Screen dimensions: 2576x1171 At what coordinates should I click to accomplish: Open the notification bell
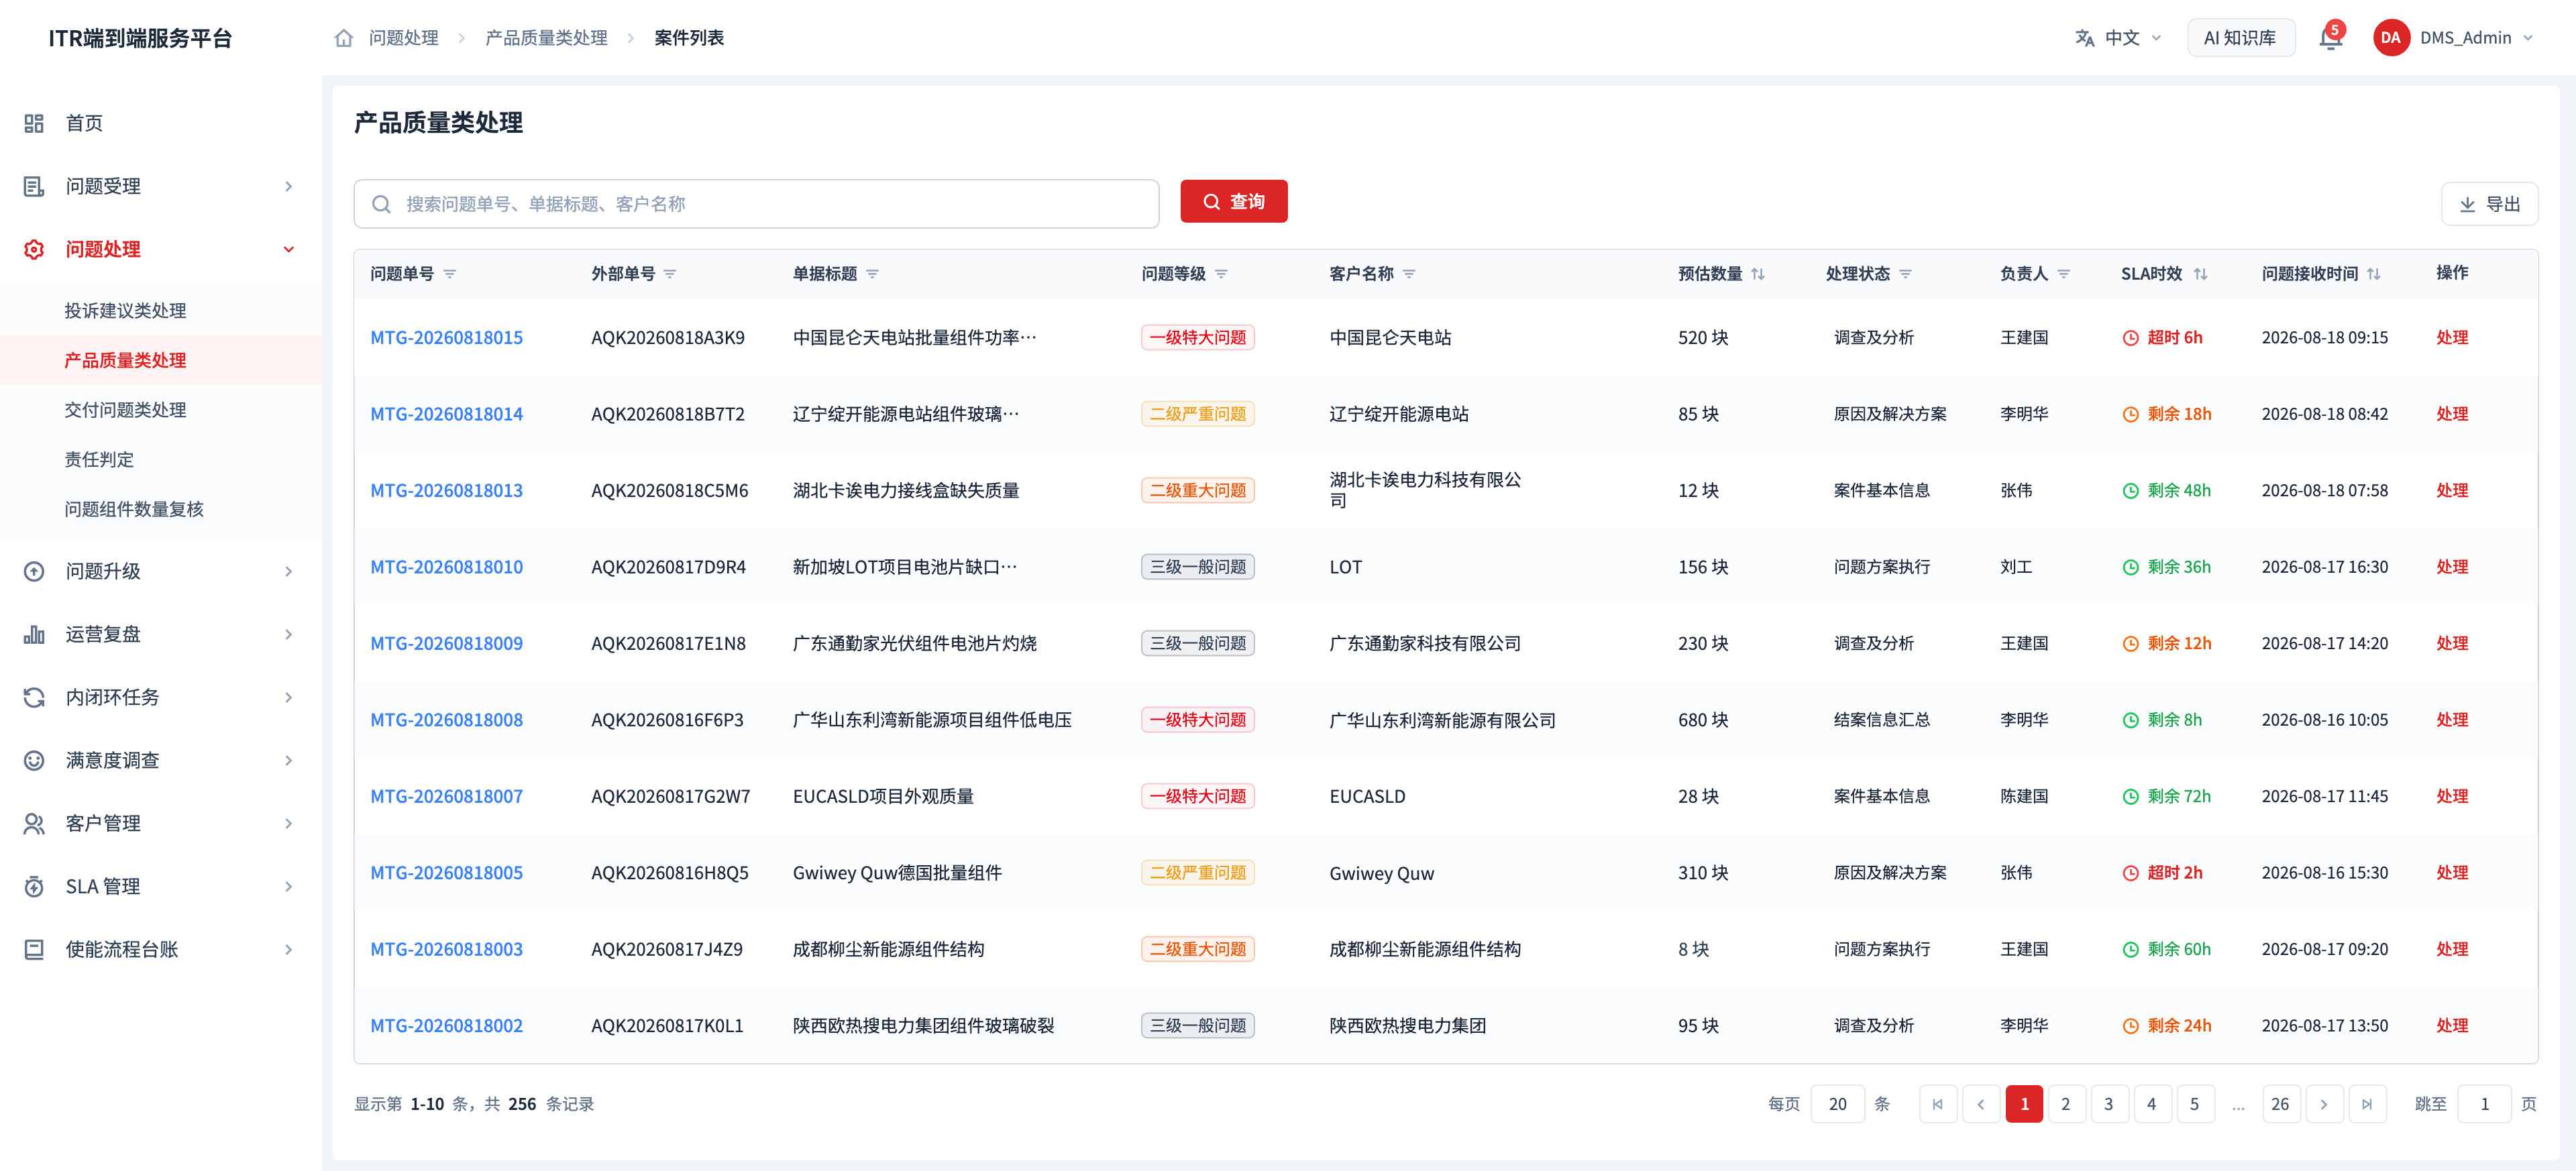[x=2330, y=38]
